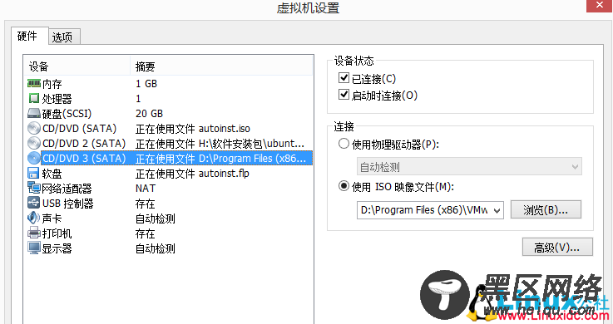Click the processor count value 1
This screenshot has width=613, height=324.
(138, 99)
